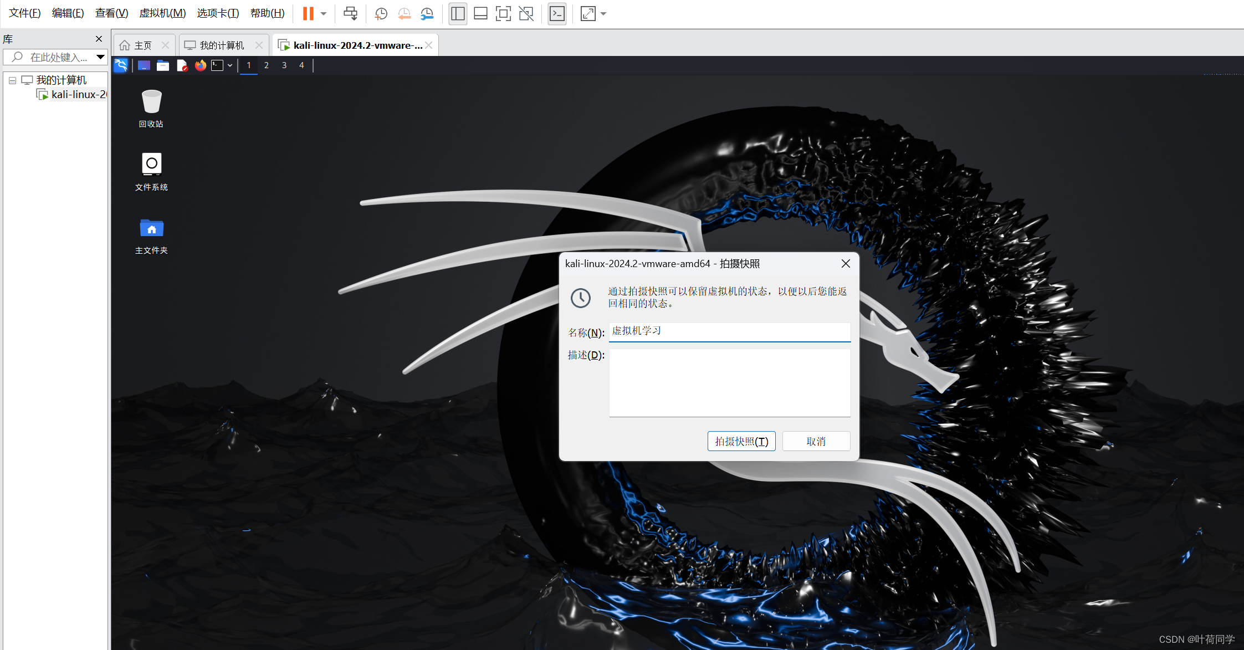1244x650 pixels.
Task: Collapse the 我的计算机 tree node
Action: [12, 80]
